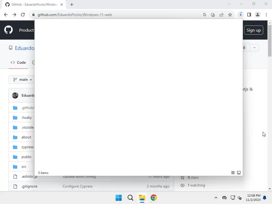Click the file icon for .gitignore
The width and height of the screenshot is (272, 204).
click(x=15, y=186)
